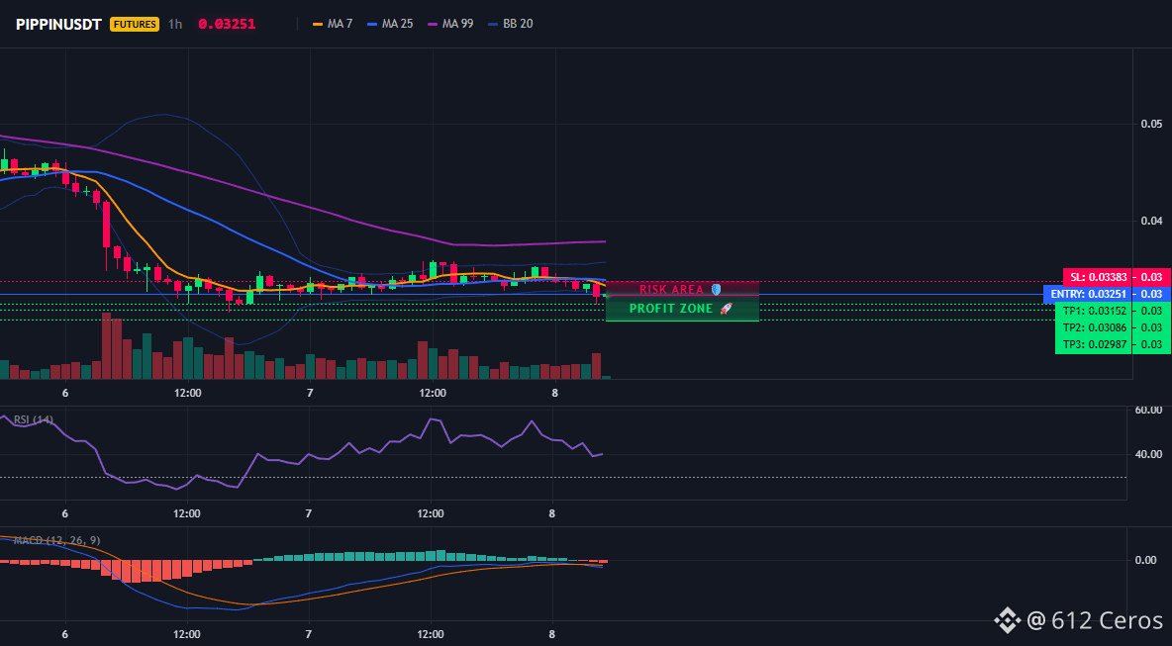
Task: Click the RSI (14) indicator label
Action: pos(33,419)
